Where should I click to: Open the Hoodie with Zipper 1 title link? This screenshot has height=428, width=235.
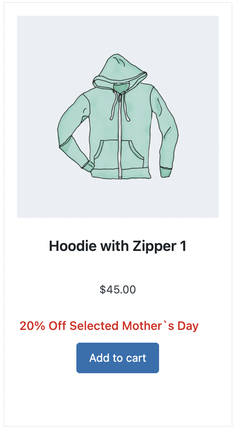tap(117, 246)
